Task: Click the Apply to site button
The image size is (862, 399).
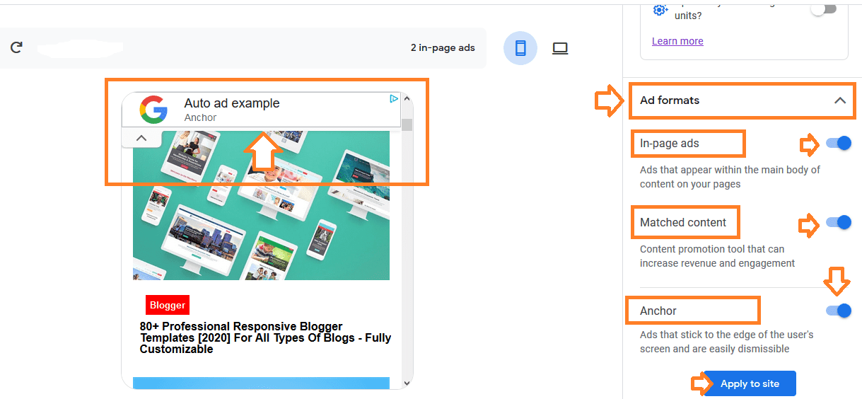Action: click(750, 383)
